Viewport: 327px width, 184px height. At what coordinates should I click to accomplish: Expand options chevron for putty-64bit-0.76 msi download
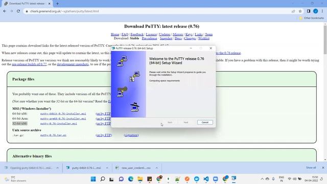click(107, 168)
